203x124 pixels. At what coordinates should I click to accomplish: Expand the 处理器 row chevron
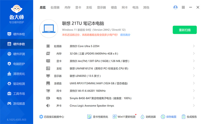pos(194,46)
